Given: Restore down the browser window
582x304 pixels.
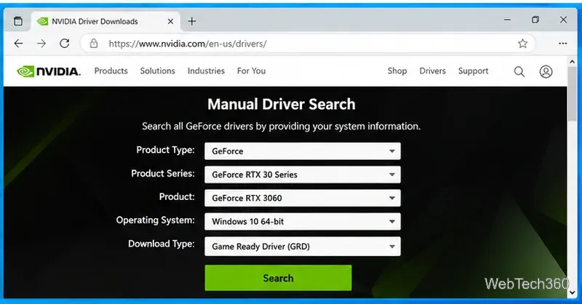Looking at the screenshot, I should coord(535,20).
